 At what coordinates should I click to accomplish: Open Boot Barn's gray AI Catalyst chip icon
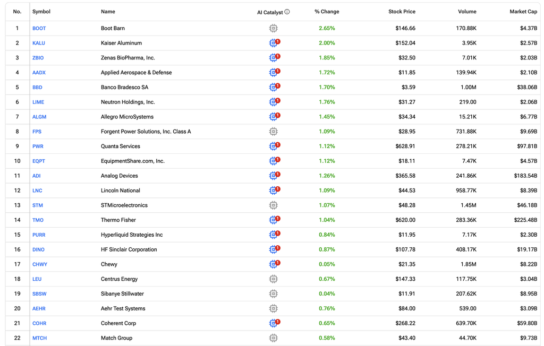click(274, 28)
